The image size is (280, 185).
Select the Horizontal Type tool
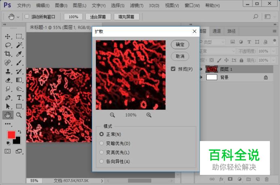pos(19,98)
